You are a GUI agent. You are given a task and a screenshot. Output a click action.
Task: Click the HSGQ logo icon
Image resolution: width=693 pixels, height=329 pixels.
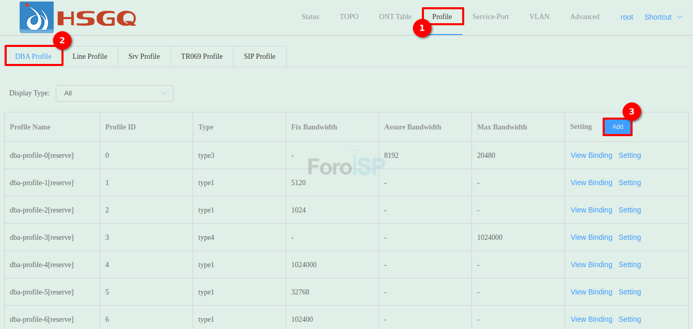tap(36, 17)
